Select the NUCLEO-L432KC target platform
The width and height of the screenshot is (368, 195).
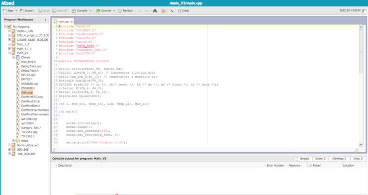pyautogui.click(x=353, y=10)
